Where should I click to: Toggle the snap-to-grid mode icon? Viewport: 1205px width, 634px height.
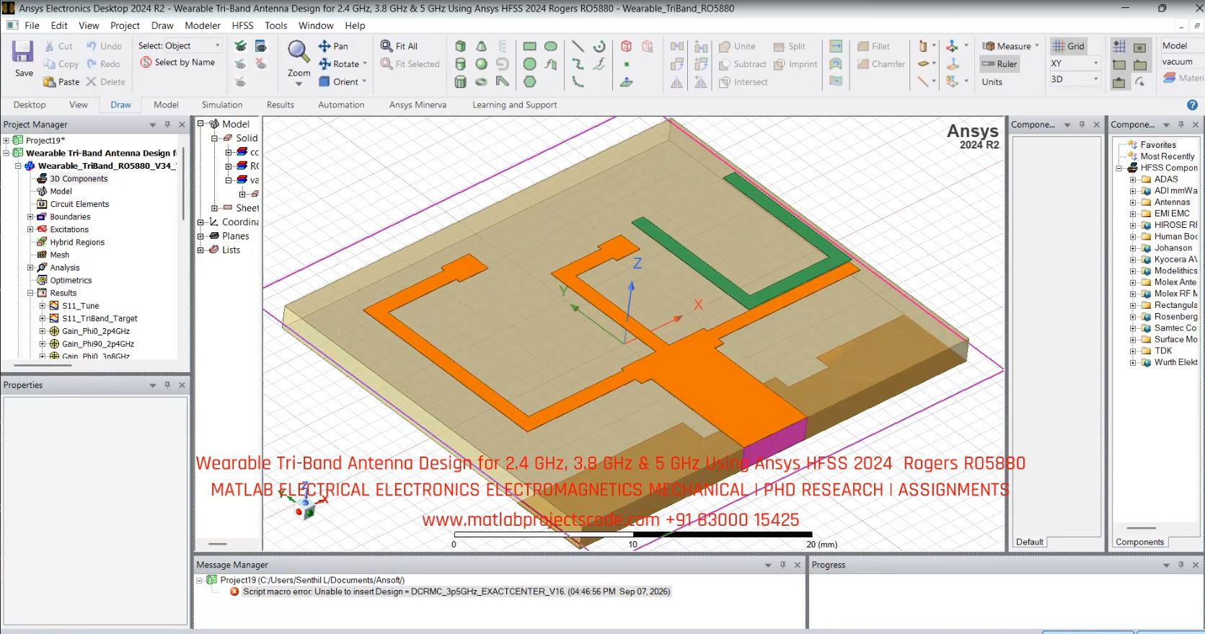pyautogui.click(x=1119, y=46)
